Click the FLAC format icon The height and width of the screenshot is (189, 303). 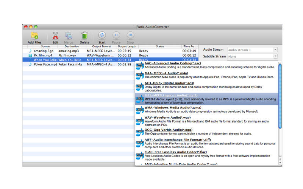coord(140,156)
